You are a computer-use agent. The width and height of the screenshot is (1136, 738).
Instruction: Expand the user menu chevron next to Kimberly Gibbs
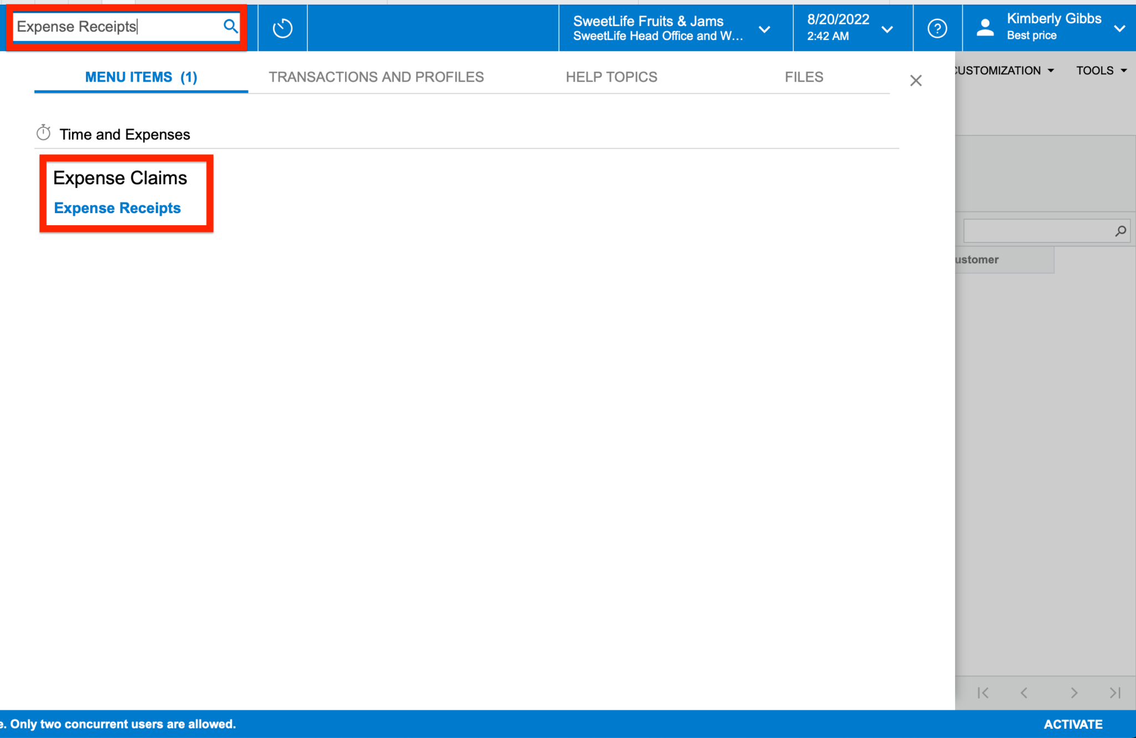tap(1121, 28)
